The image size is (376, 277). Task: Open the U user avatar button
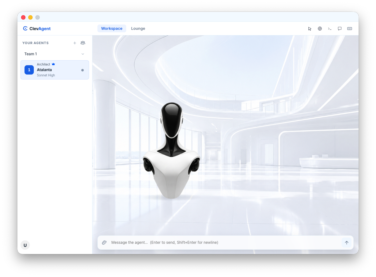[x=25, y=245]
